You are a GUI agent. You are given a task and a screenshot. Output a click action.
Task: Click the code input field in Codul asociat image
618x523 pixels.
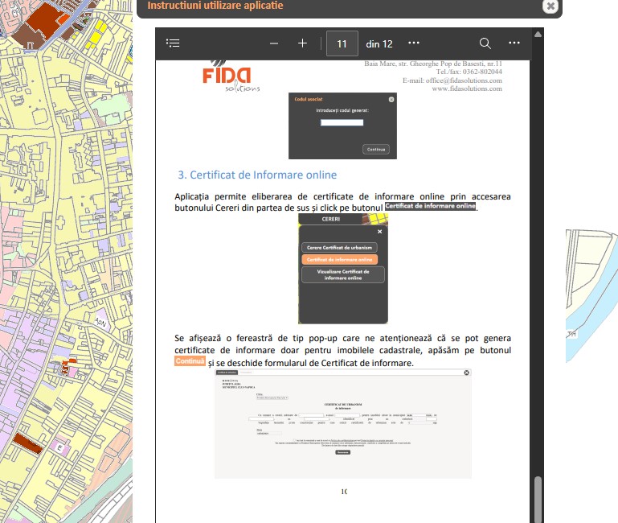pos(342,123)
